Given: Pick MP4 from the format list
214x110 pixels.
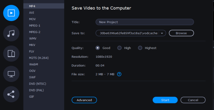Looking at the screenshot, I should 32,6.
